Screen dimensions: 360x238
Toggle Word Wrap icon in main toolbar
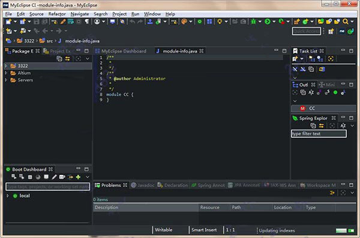click(70, 22)
